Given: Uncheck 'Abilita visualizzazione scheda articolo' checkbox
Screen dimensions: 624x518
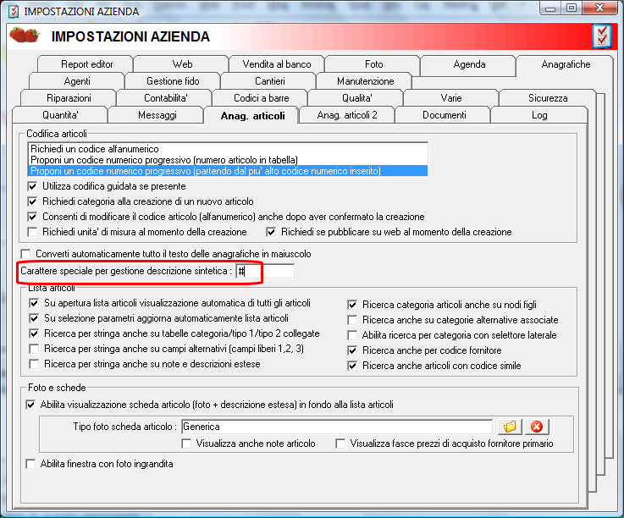Looking at the screenshot, I should 30,405.
